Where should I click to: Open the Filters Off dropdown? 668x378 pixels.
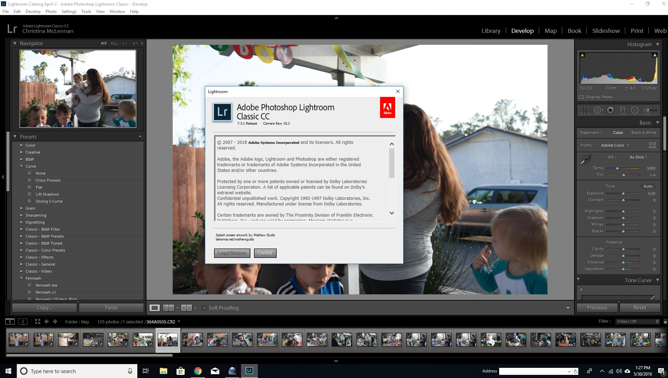(x=638, y=322)
